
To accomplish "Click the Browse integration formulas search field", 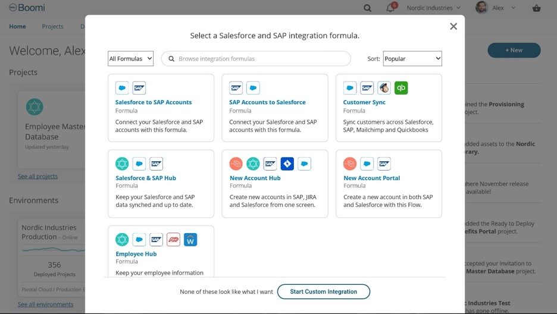I will tap(256, 58).
